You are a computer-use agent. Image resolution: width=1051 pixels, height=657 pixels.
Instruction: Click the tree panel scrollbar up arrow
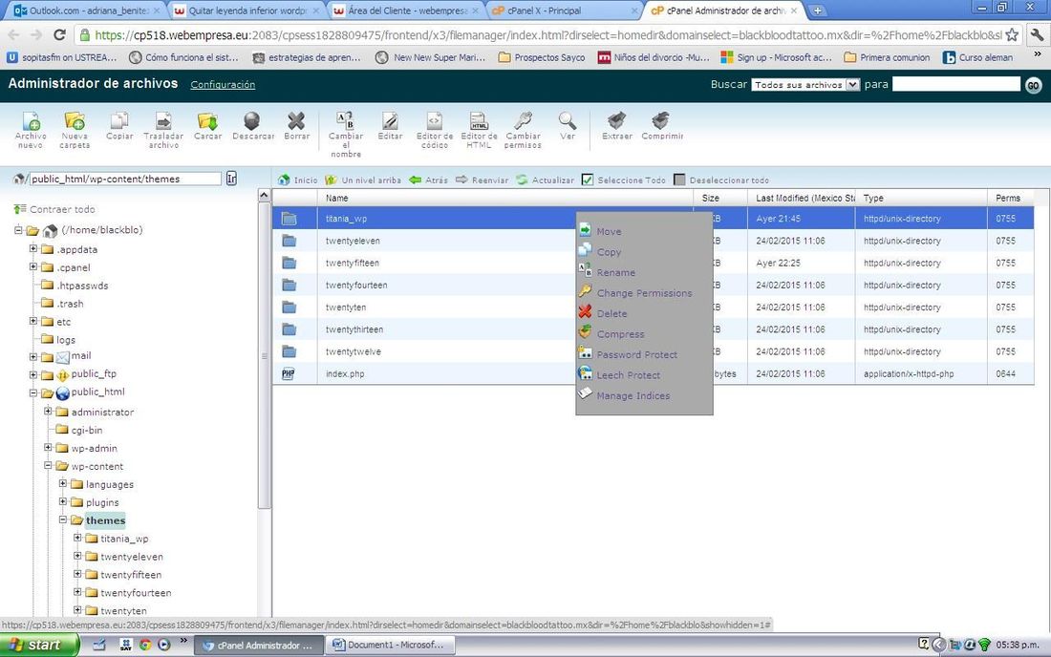click(264, 196)
